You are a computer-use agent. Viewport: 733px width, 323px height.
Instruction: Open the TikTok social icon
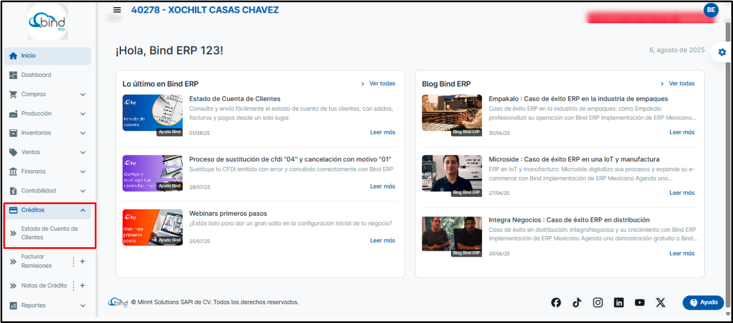click(x=577, y=303)
